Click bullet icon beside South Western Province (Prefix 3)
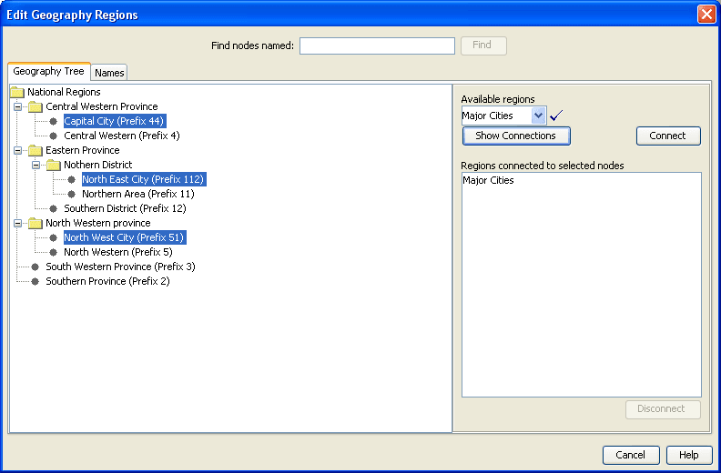The image size is (721, 473). point(35,267)
